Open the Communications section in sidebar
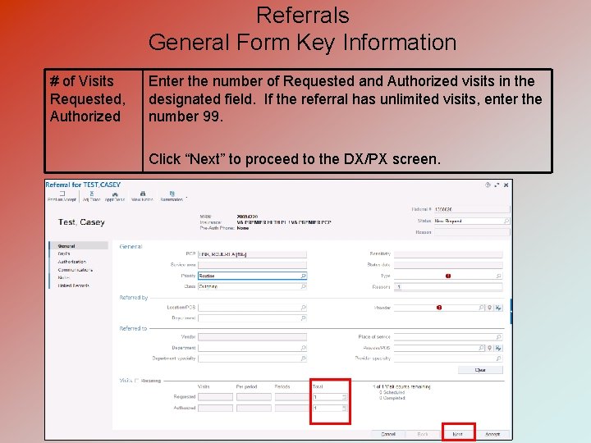Screen dimensions: 591x443 75,270
